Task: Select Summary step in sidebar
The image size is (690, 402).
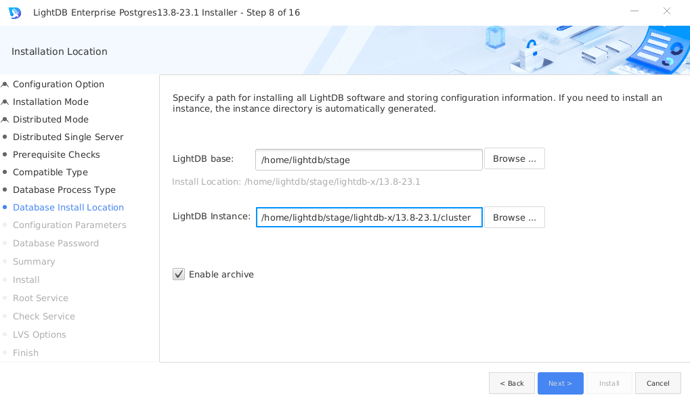Action: (x=34, y=261)
